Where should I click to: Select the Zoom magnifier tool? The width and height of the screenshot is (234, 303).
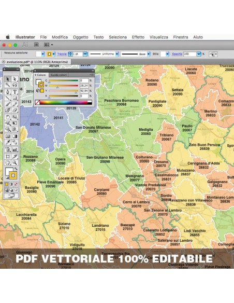15,162
